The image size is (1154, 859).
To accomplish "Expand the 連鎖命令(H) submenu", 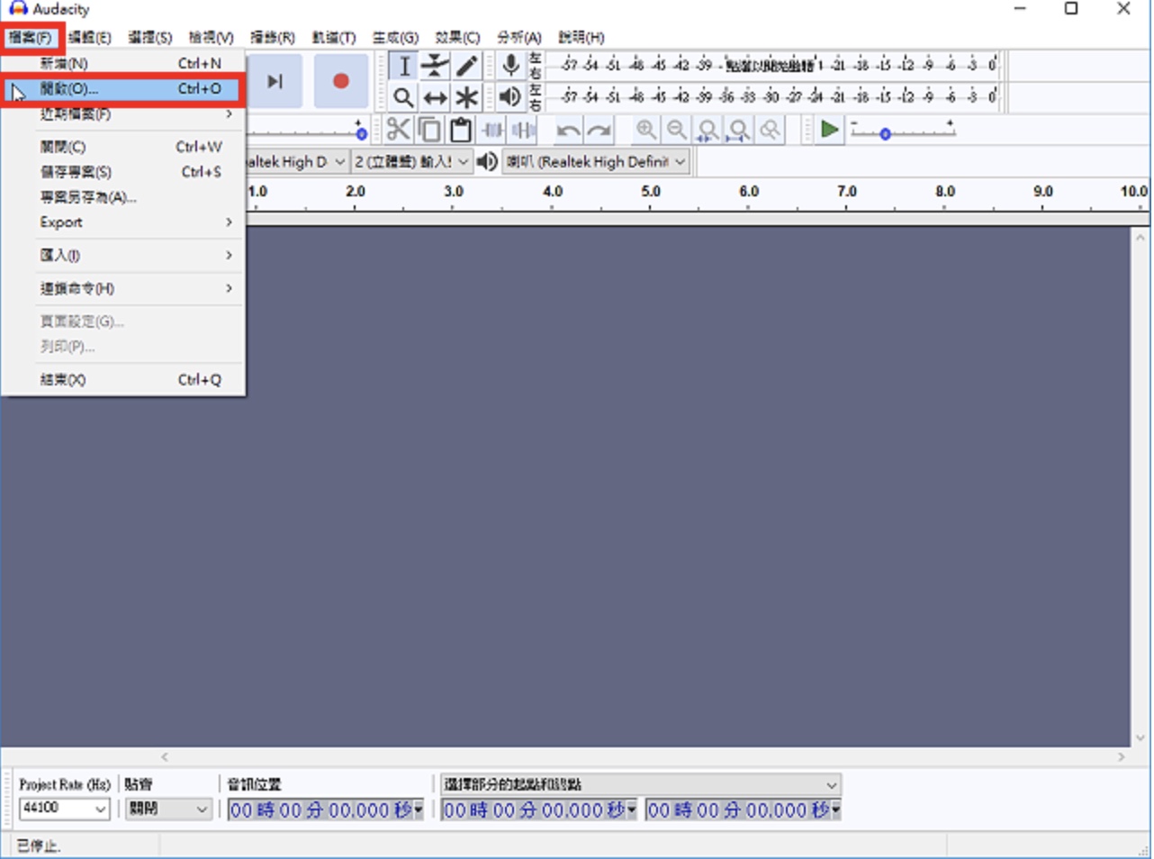I will pyautogui.click(x=123, y=289).
